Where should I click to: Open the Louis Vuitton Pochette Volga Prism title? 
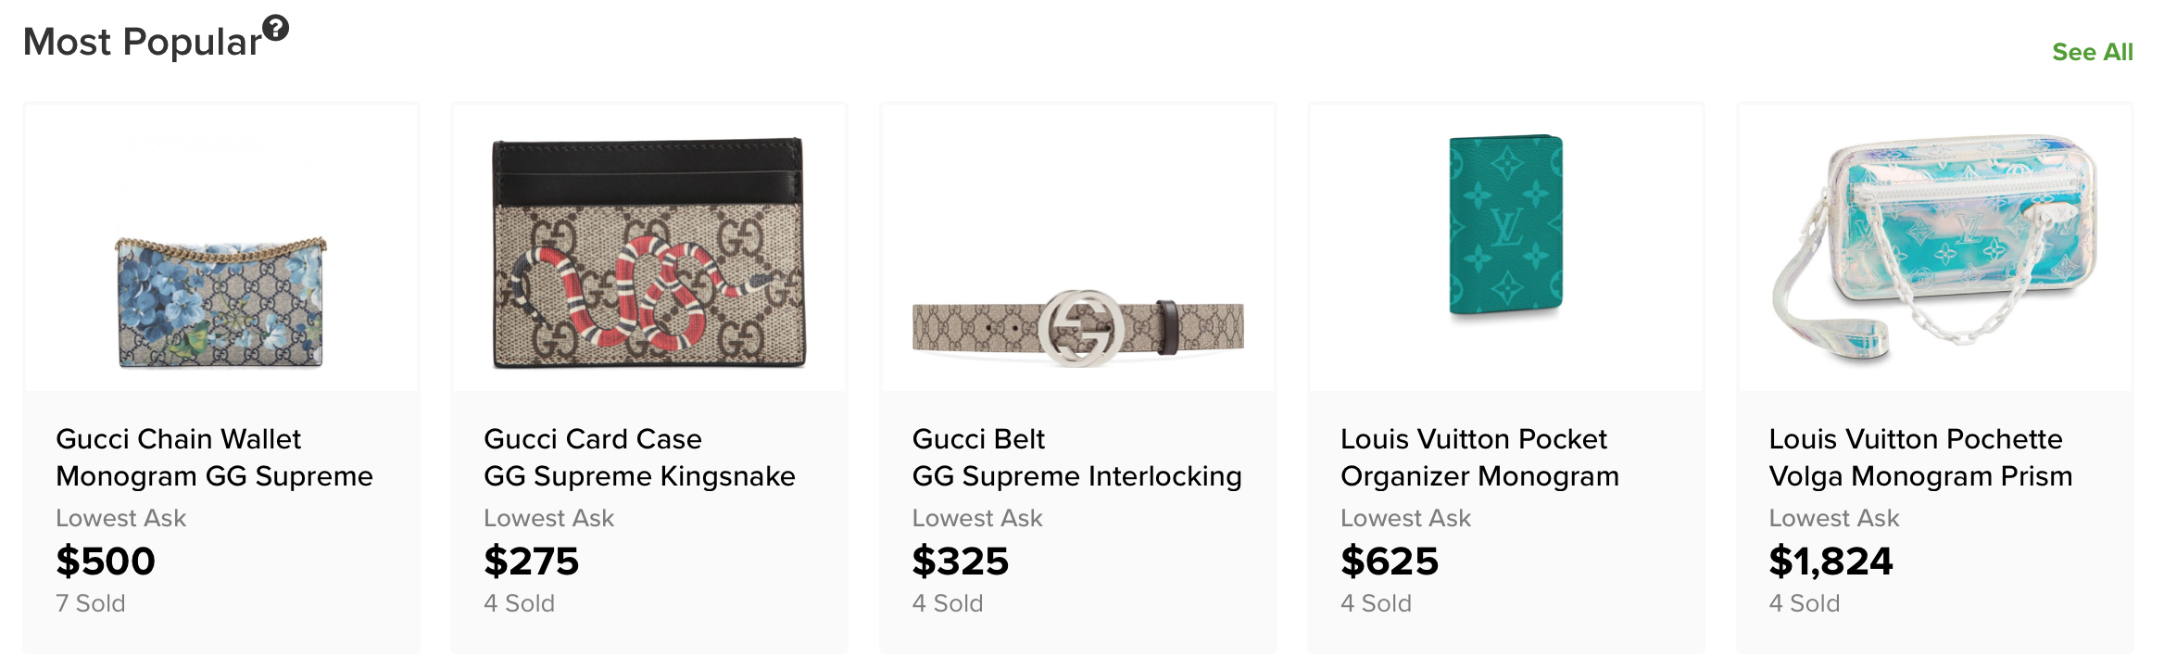click(1919, 457)
